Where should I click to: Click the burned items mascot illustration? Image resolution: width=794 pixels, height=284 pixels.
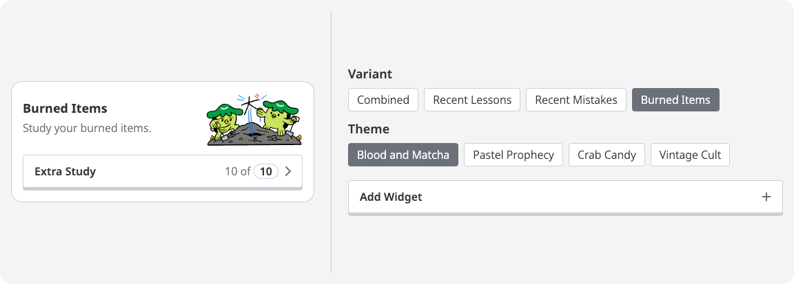click(x=254, y=120)
